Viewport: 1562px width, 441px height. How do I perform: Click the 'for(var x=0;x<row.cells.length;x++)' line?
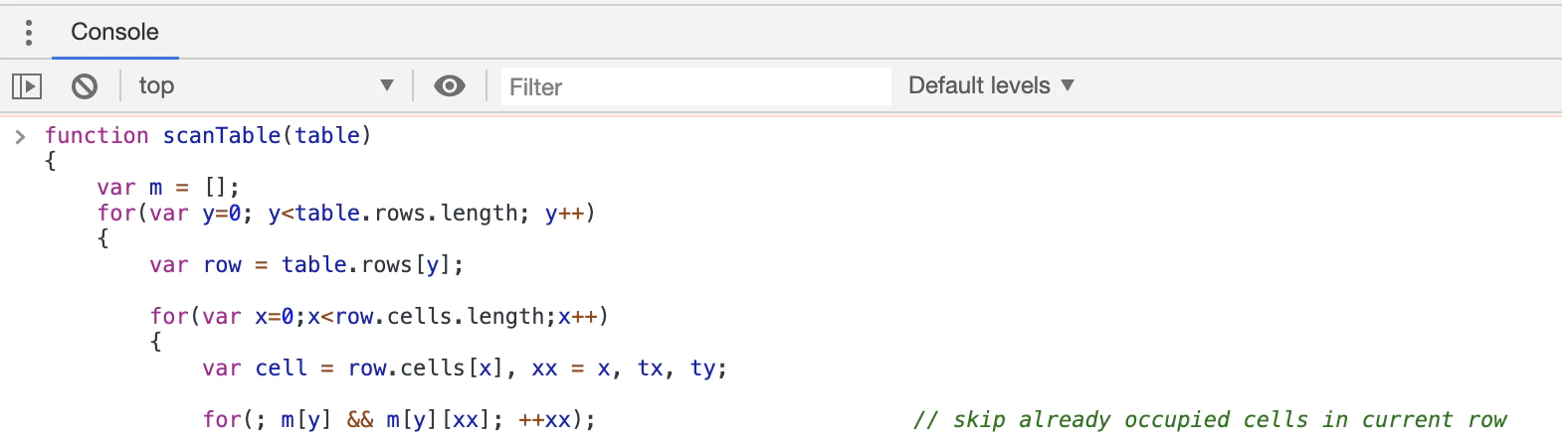[379, 316]
